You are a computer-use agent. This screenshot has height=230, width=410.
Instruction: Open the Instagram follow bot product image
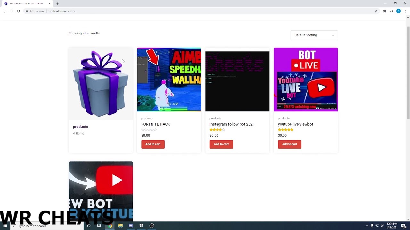coord(237,80)
